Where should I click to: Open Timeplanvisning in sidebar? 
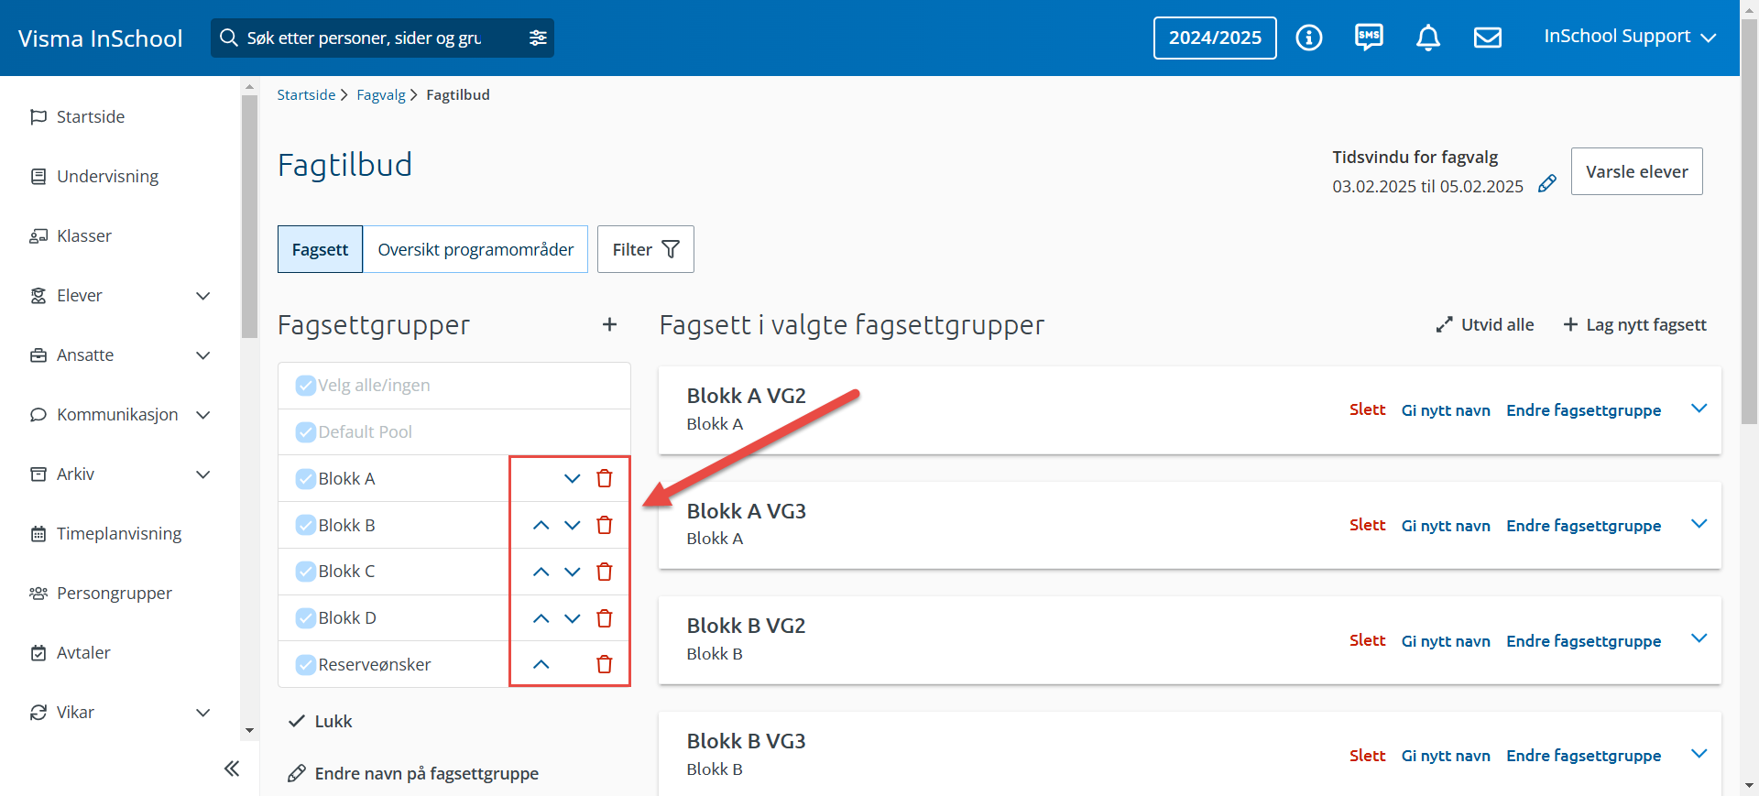pyautogui.click(x=120, y=533)
